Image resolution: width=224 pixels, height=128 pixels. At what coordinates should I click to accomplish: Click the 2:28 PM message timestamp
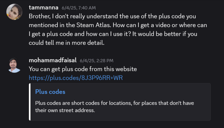(97, 61)
